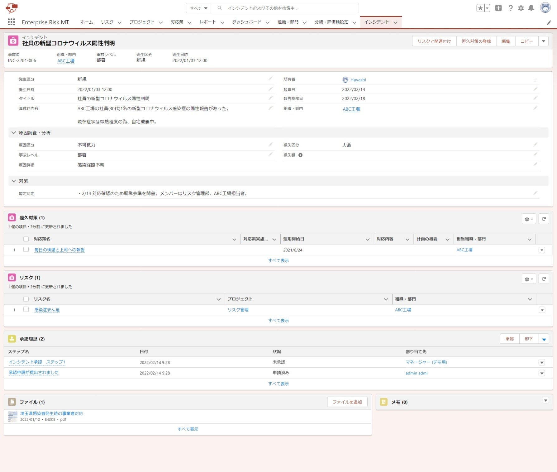This screenshot has height=472, width=557.
Task: Open the setup gear icon in header
Action: (521, 8)
